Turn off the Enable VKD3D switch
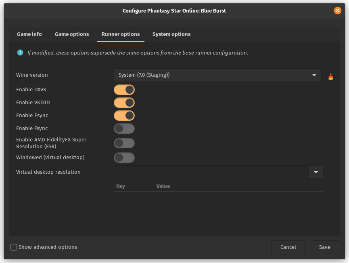 pos(124,103)
